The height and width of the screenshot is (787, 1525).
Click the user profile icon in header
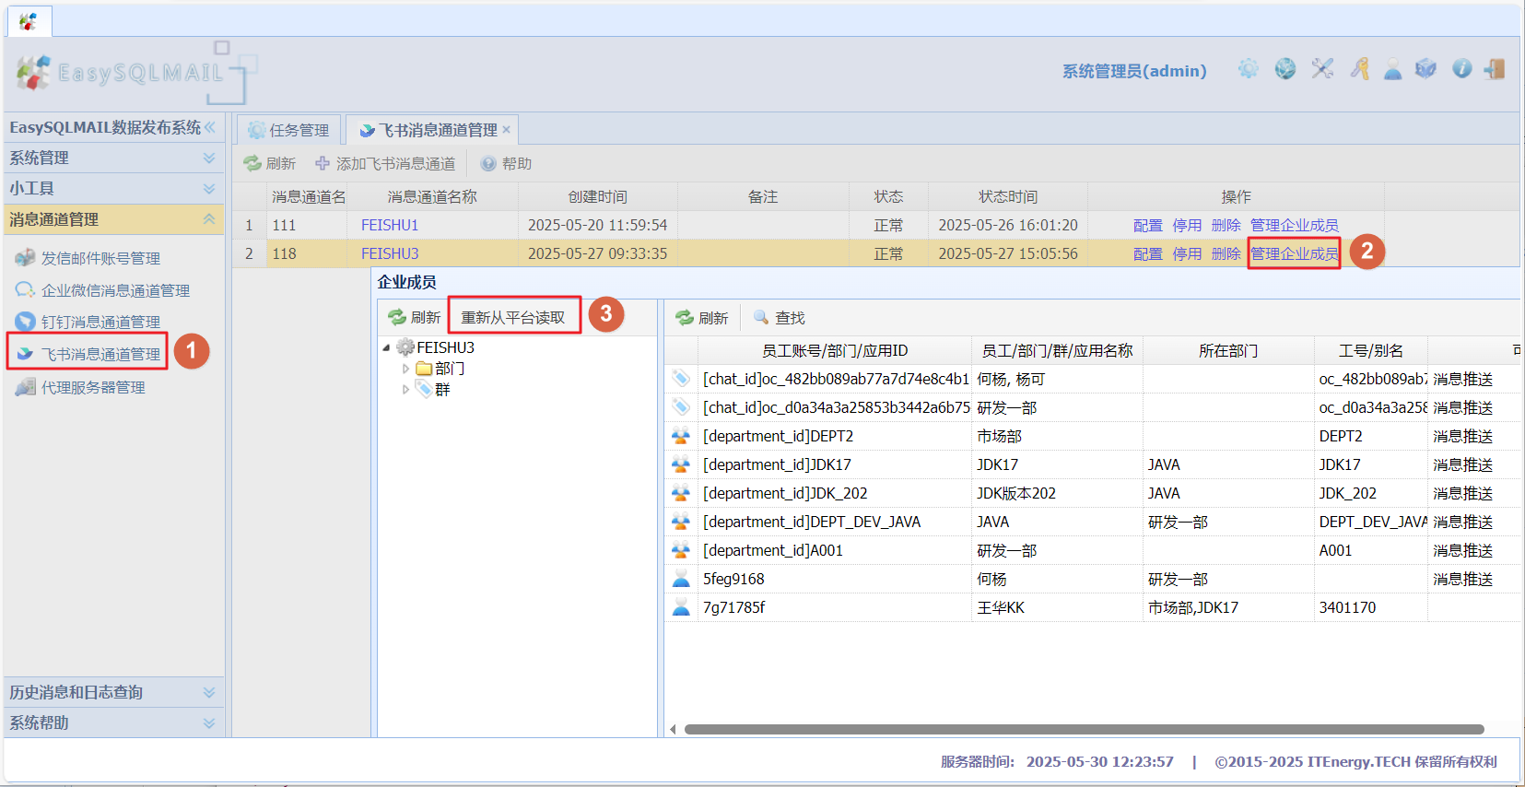(1392, 69)
